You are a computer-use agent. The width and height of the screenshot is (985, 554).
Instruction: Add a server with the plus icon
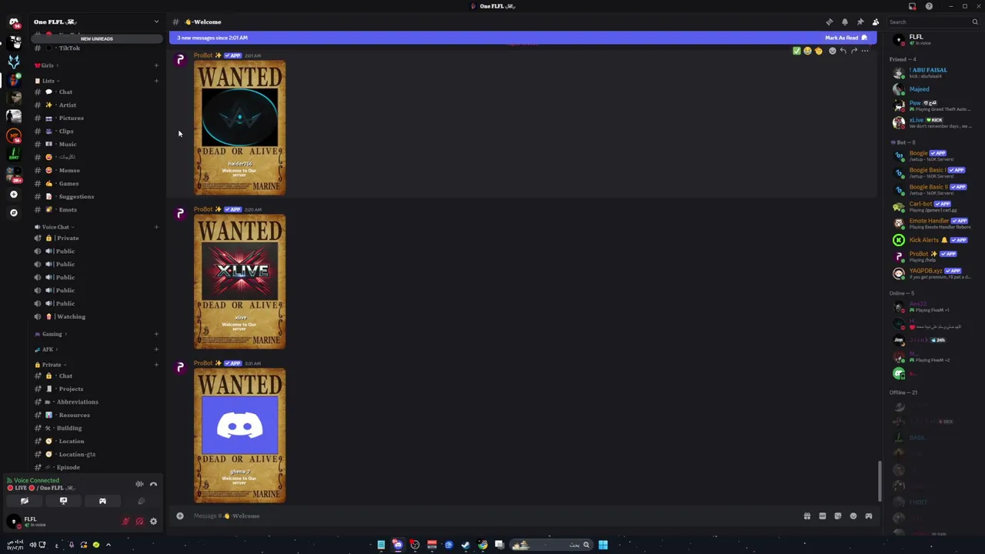point(13,195)
